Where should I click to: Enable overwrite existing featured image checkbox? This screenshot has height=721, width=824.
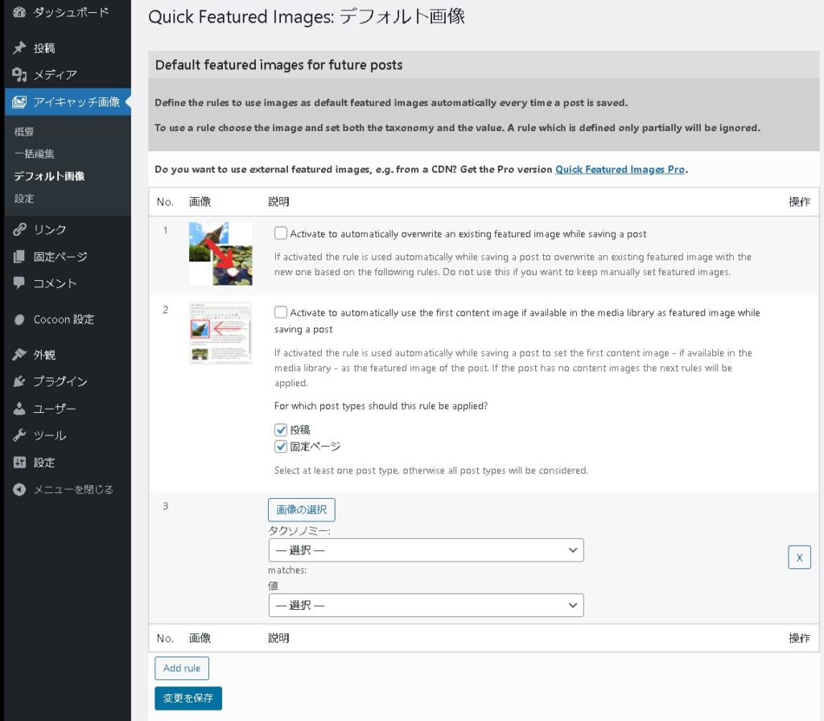pos(281,233)
